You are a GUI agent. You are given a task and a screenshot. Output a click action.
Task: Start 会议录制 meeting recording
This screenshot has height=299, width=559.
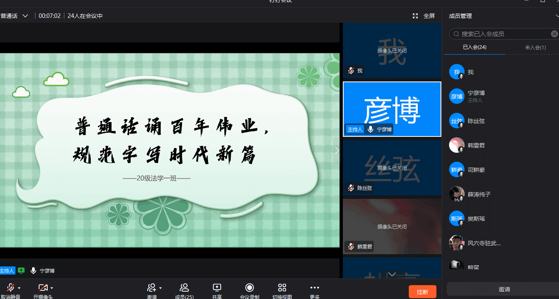pyautogui.click(x=250, y=288)
